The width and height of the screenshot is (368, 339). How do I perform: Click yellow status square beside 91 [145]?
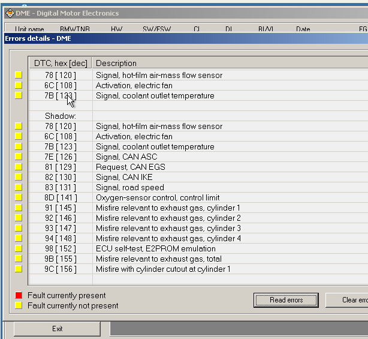(19, 208)
